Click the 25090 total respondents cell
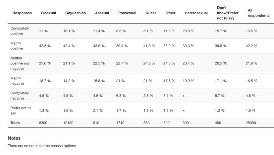Viewport: 274px width, 155px height. tap(251, 123)
